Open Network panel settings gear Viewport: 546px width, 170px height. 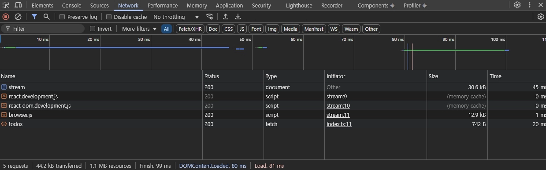pos(541,17)
